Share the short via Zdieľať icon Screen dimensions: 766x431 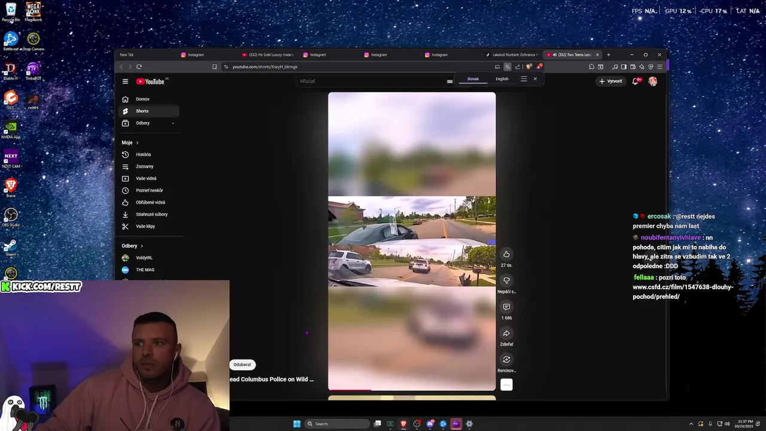coord(506,333)
